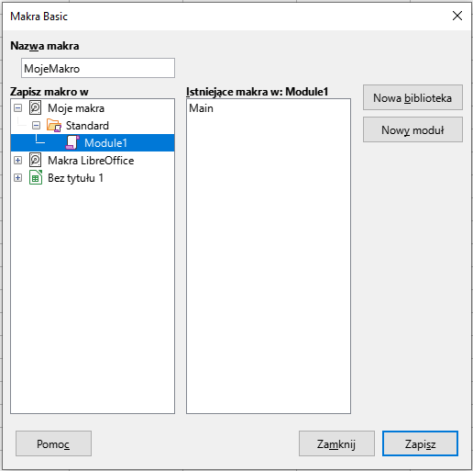
Task: Click the Zamknij button
Action: (x=336, y=443)
